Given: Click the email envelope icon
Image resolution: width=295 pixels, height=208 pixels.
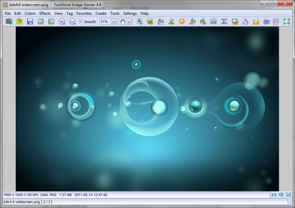Looking at the screenshot, I should [x=256, y=22].
